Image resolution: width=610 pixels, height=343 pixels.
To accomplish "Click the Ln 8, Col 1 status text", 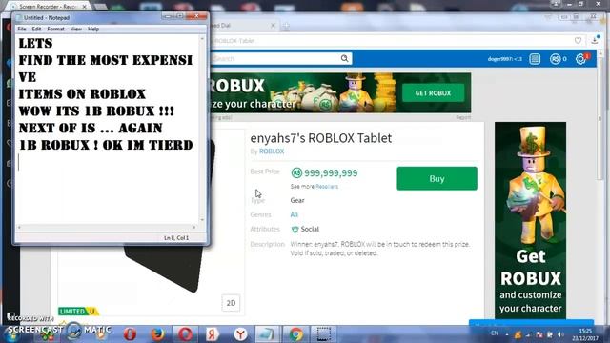I will tap(176, 237).
